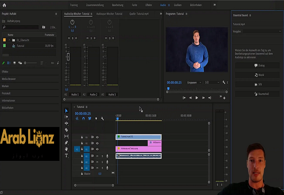Assign Dialog audio type
284x195 pixels.
[257, 66]
